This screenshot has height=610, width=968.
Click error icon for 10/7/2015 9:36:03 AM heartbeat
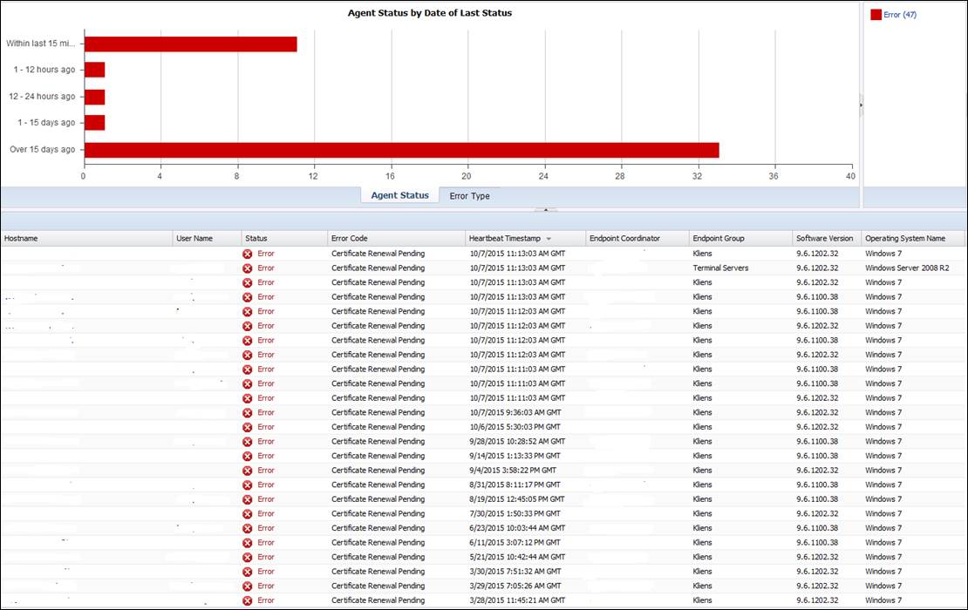tap(248, 413)
